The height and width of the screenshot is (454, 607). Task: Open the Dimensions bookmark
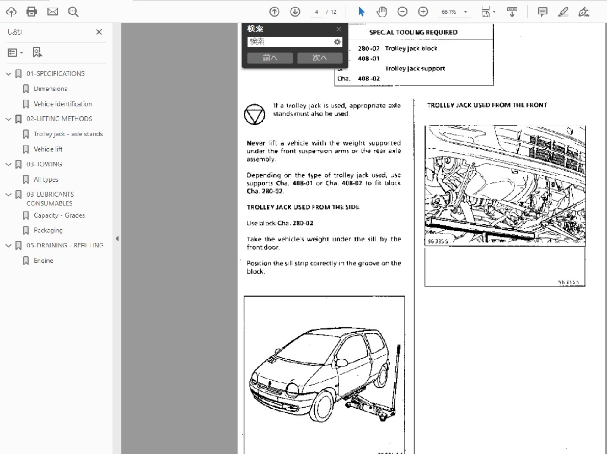[x=50, y=89]
